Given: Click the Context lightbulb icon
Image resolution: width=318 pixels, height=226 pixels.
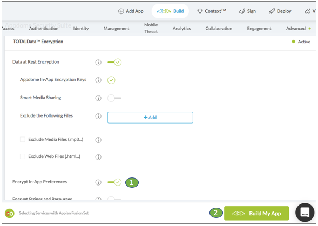Looking at the screenshot, I should (200, 11).
